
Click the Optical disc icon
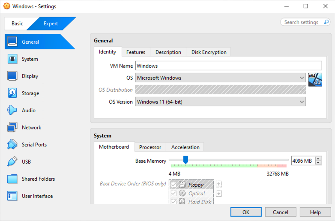(182, 193)
